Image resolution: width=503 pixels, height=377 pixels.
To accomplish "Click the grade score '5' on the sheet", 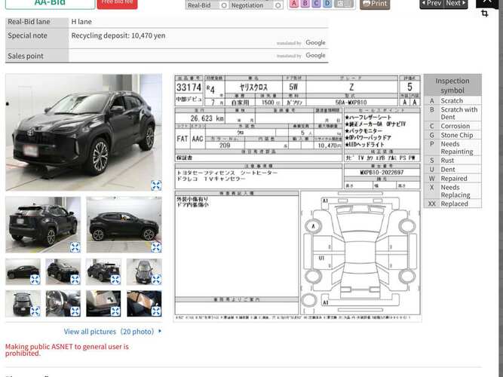I will click(409, 87).
